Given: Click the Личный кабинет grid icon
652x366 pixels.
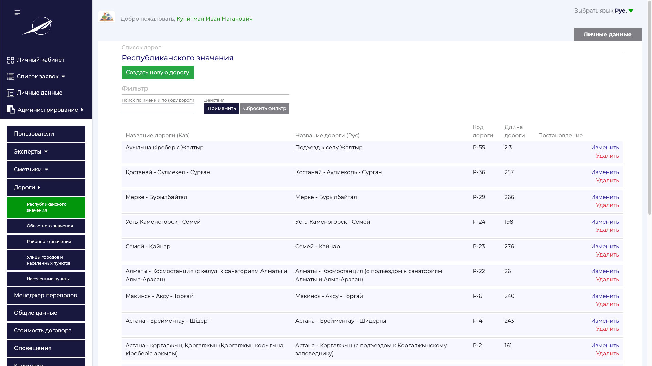Looking at the screenshot, I should click(x=11, y=60).
